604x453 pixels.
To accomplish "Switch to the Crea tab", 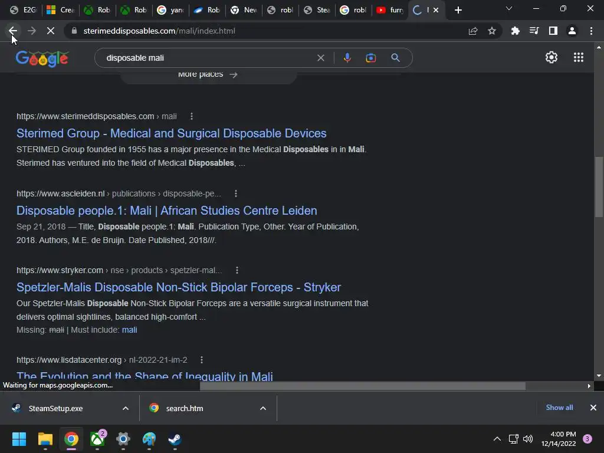I will click(61, 10).
